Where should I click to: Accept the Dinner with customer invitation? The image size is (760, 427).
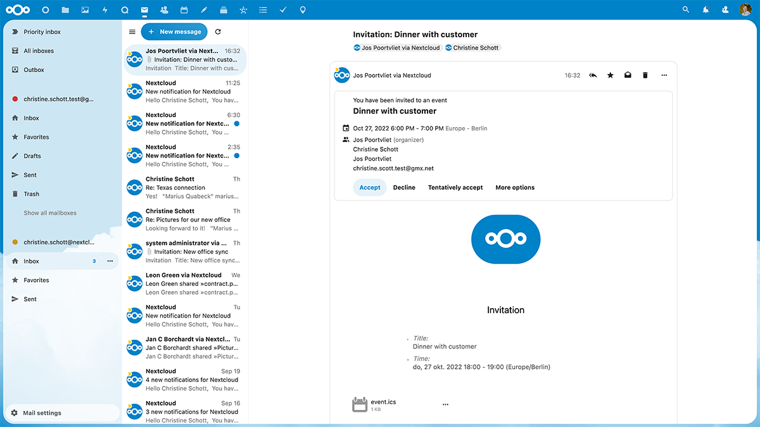tap(370, 188)
